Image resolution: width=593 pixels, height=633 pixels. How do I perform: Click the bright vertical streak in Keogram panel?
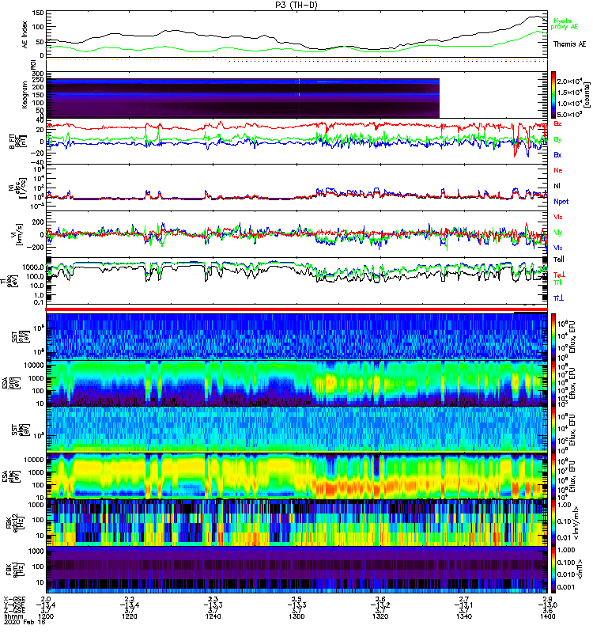pos(299,98)
